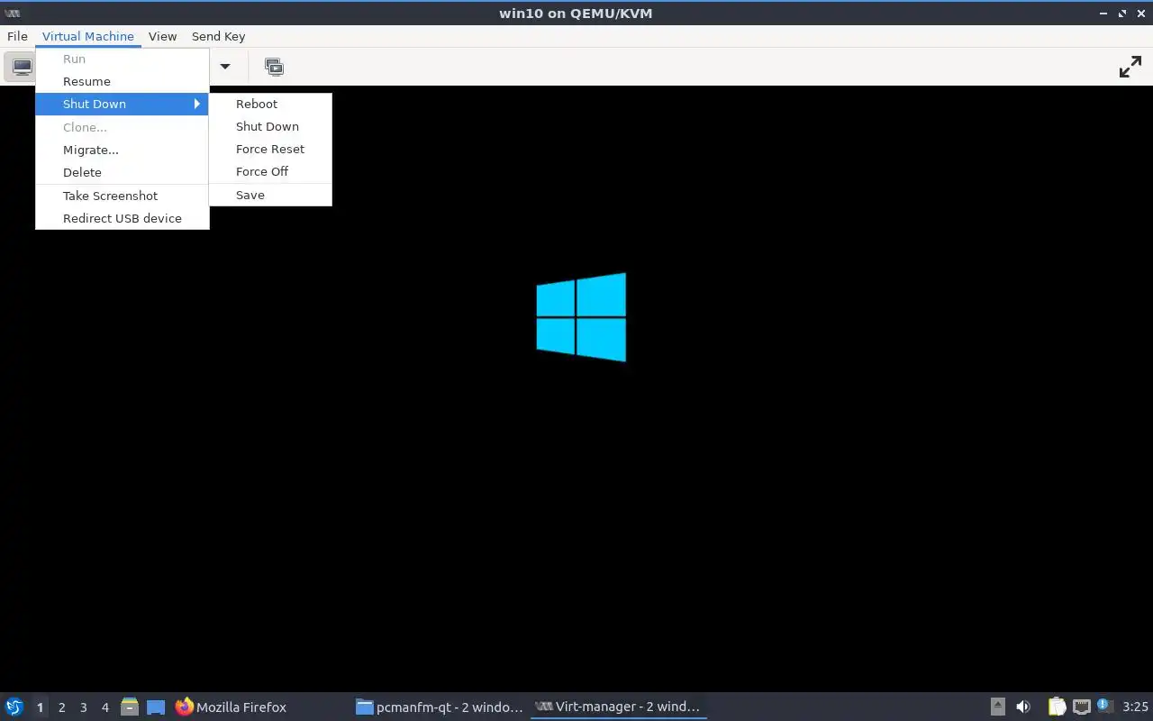The image size is (1153, 721).
Task: Click the manage VM snapshots toolbar icon
Action: pyautogui.click(x=274, y=67)
